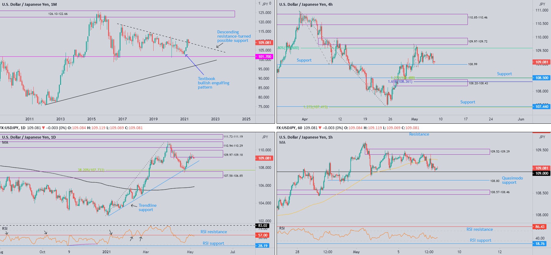Screen dimensions: 551x255
Task: Click the Quasimodo support annotation
Action: (512, 180)
